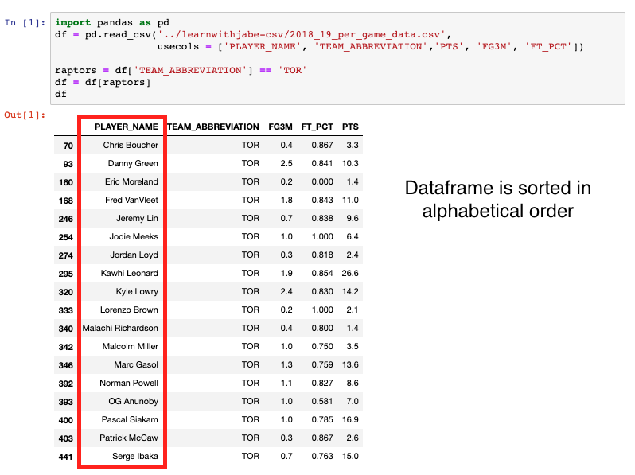Select the Lorenzo Brown cell
Image resolution: width=635 pixels, height=475 pixels.
point(129,310)
